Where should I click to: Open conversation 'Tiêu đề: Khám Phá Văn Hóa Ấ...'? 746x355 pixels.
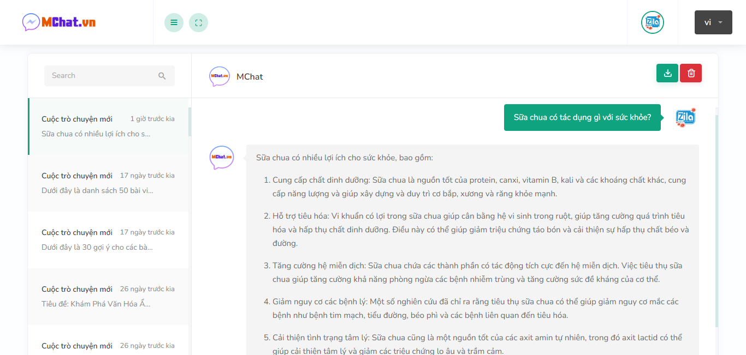[108, 297]
